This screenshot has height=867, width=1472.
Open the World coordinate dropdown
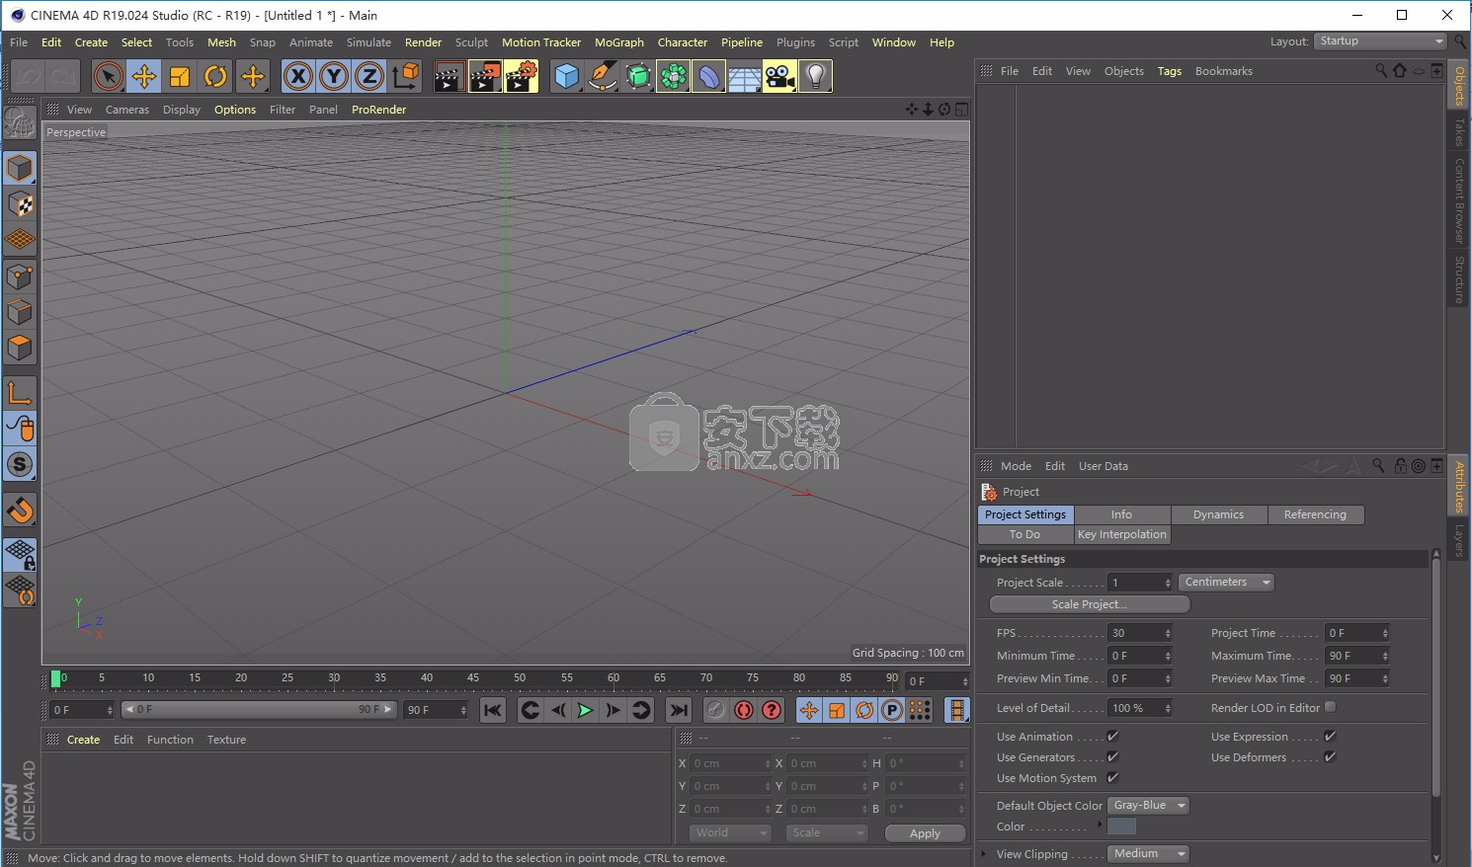click(x=729, y=832)
